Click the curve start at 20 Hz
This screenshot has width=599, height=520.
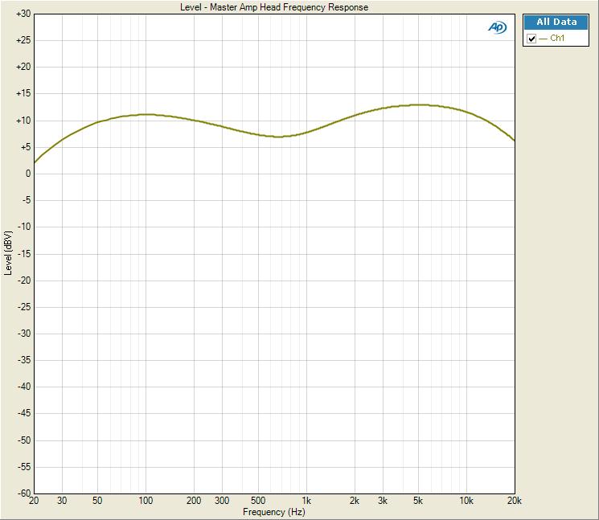click(35, 162)
